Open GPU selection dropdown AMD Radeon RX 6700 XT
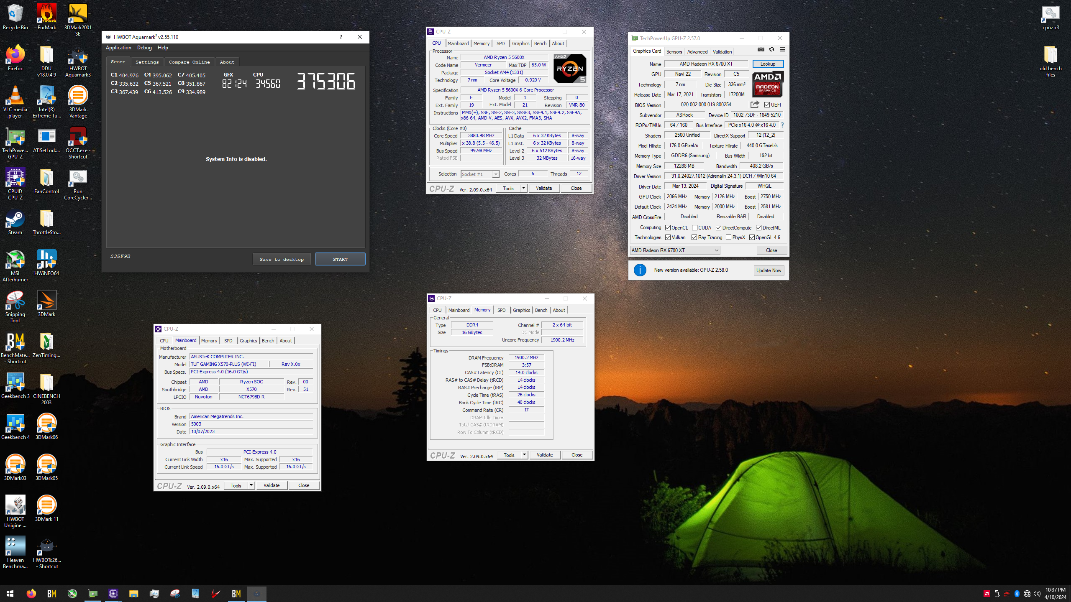The height and width of the screenshot is (602, 1071). point(675,250)
